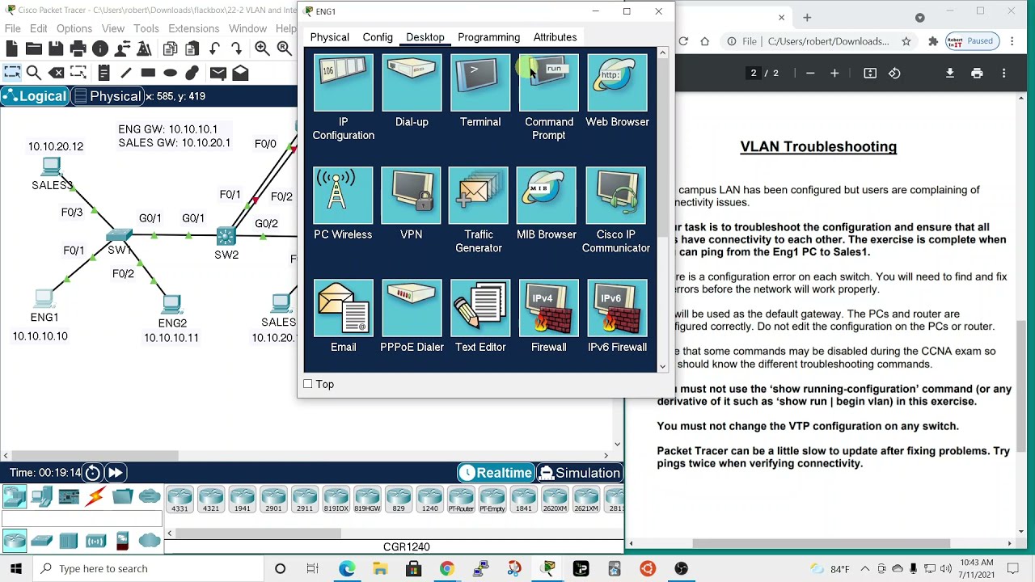This screenshot has width=1035, height=582.
Task: Open the Physical tab in ENG1
Action: point(330,37)
